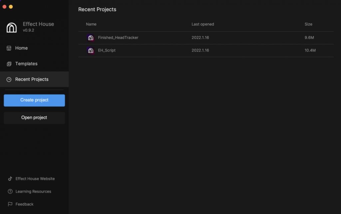Click the Effect House title text

pyautogui.click(x=39, y=24)
